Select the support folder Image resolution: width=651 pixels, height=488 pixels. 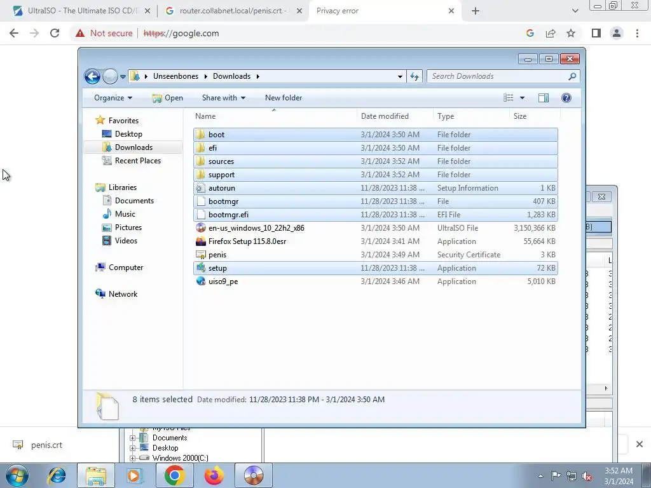pos(375,175)
